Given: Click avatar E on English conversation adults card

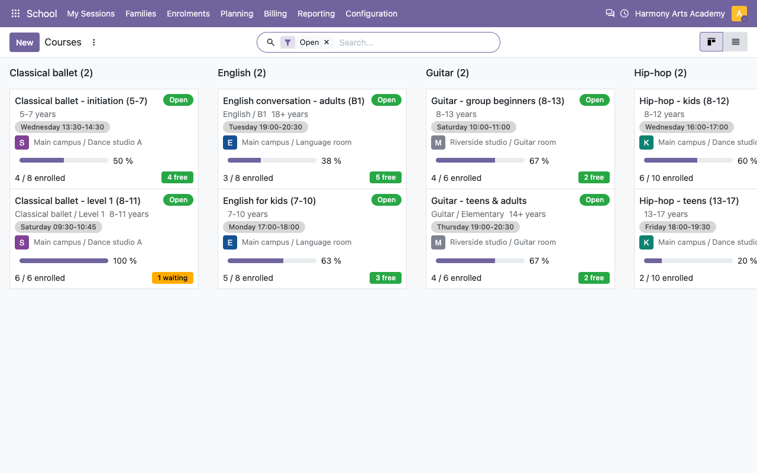Looking at the screenshot, I should pyautogui.click(x=230, y=142).
